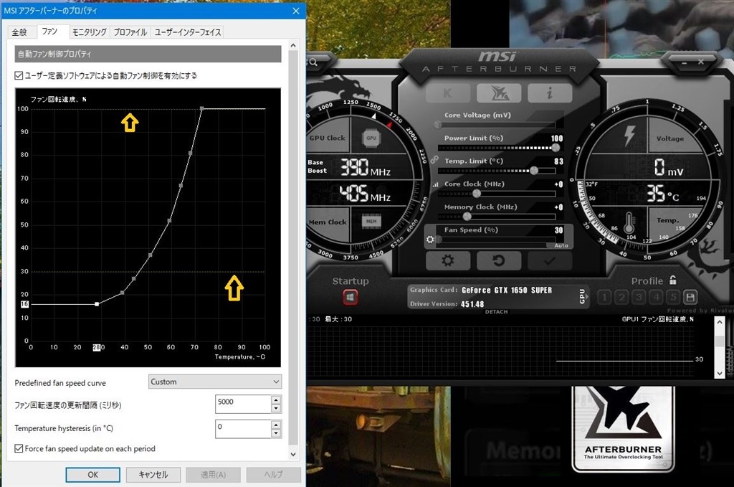Select profile slot 4
This screenshot has width=734, height=487.
pyautogui.click(x=657, y=297)
